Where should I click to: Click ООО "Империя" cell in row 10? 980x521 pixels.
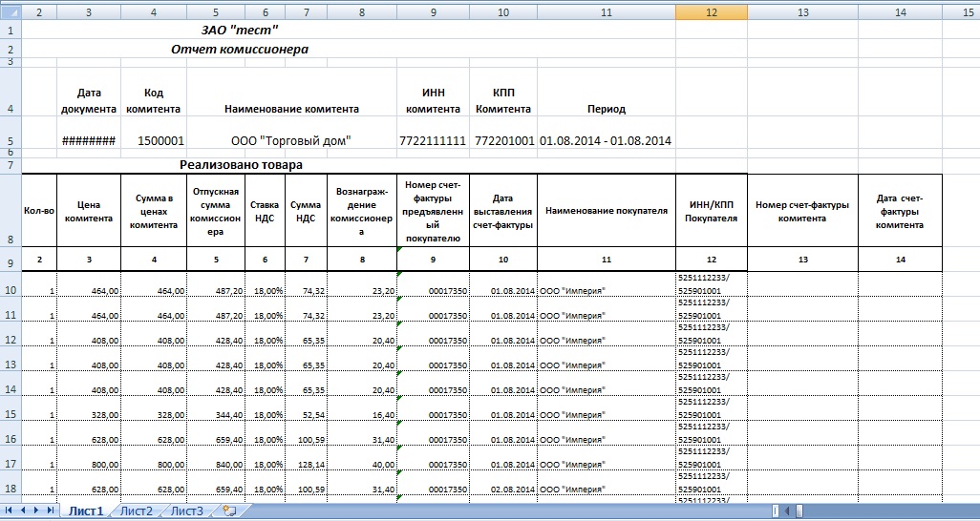pyautogui.click(x=607, y=284)
